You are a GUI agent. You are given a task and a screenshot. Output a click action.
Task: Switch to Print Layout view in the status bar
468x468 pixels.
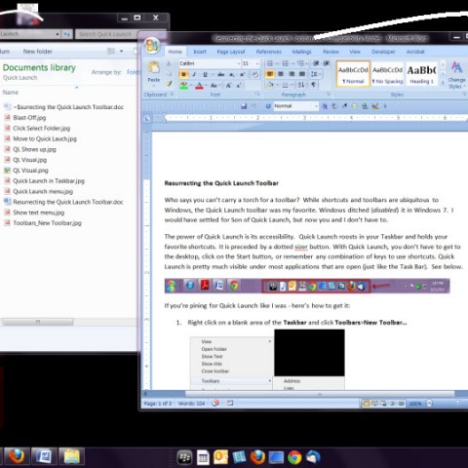pos(367,404)
